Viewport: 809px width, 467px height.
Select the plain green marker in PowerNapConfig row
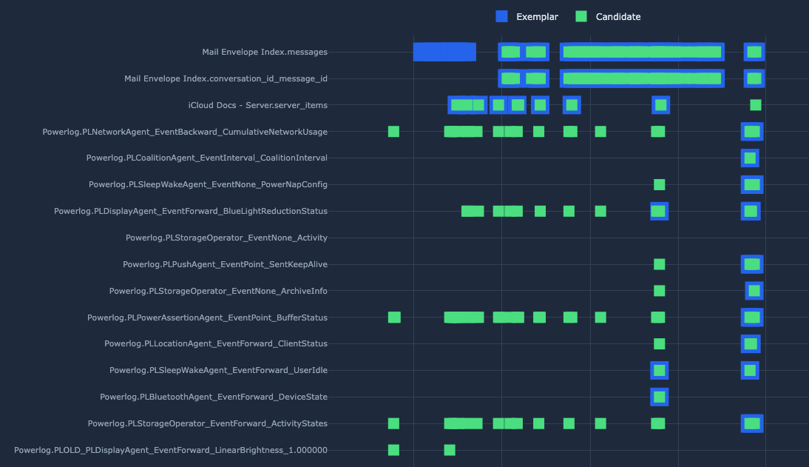pyautogui.click(x=660, y=184)
